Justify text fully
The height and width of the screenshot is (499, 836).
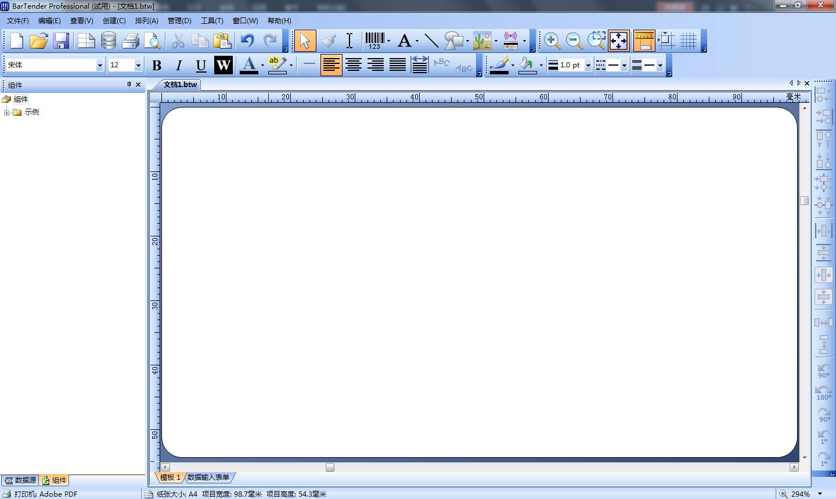[398, 65]
